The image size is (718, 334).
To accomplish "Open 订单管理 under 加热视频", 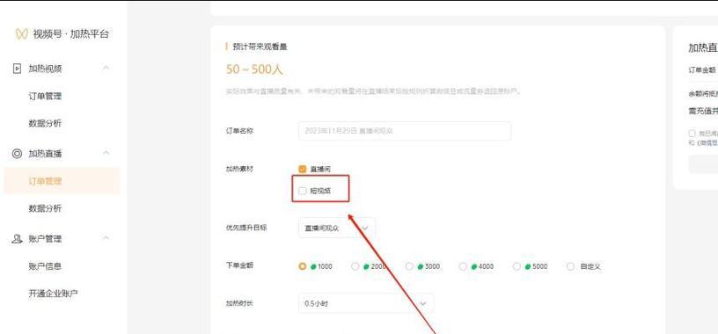I will pos(45,96).
